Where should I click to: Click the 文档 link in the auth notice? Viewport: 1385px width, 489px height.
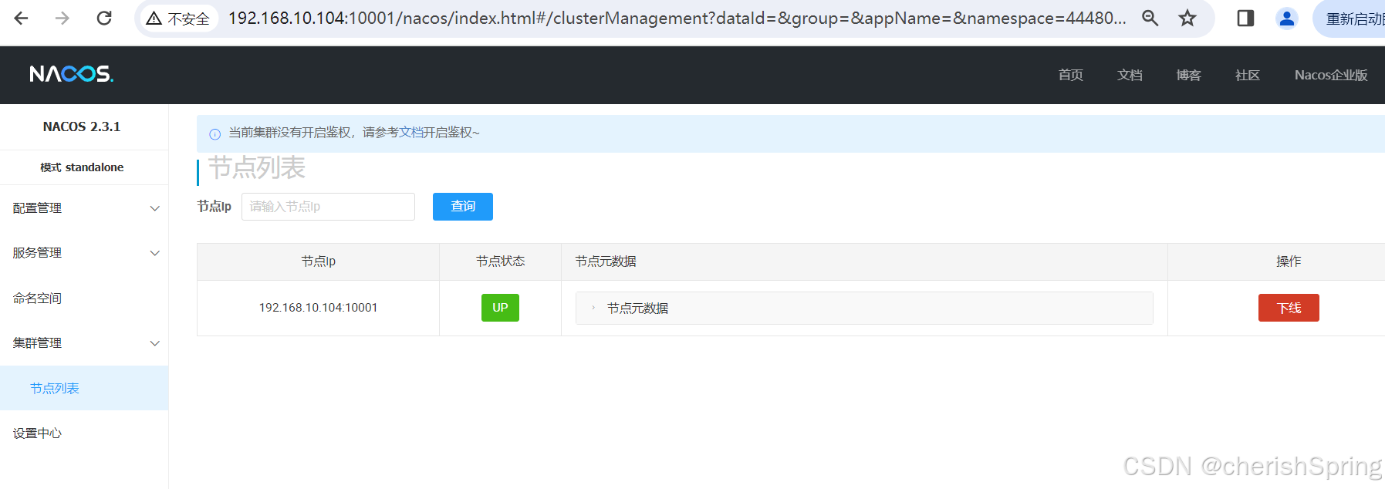[410, 133]
